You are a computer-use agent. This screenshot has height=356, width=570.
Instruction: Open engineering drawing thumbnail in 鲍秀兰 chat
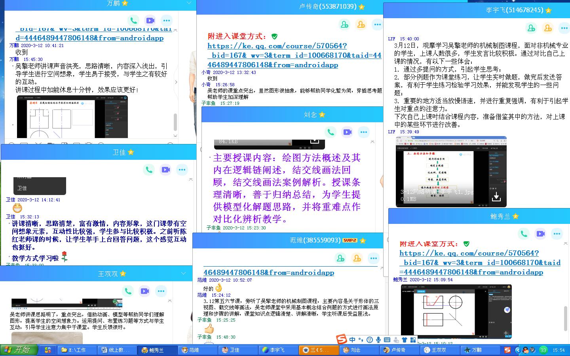[456, 312]
